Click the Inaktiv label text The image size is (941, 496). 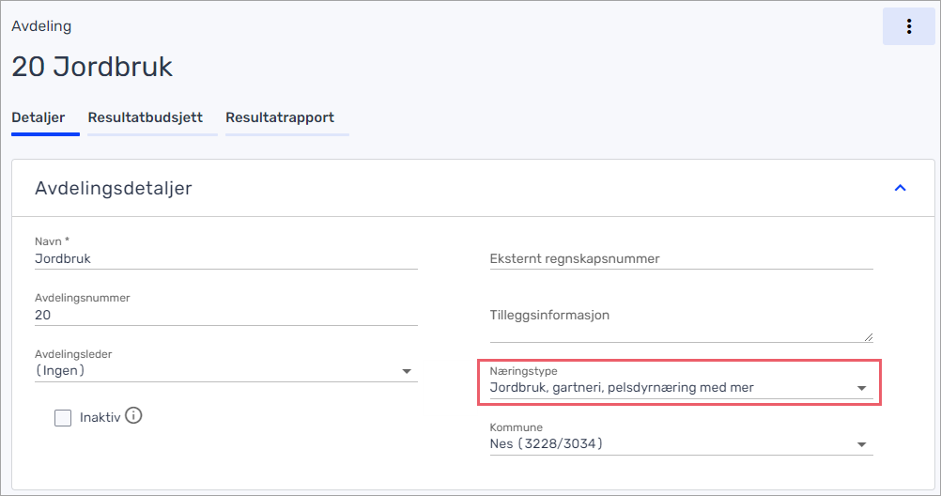click(100, 418)
